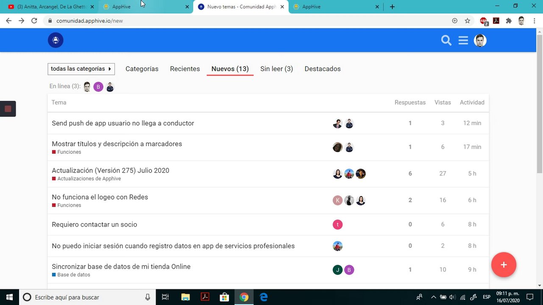
Task: Open the Chrome extensions puzzle icon
Action: 509,20
